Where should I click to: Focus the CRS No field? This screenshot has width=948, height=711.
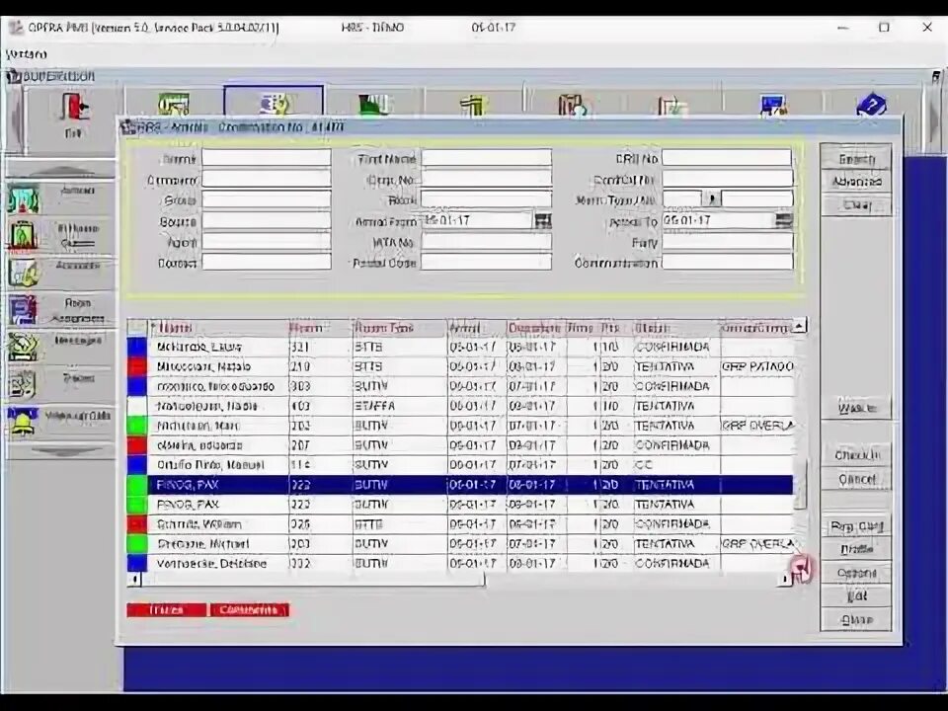coord(727,158)
